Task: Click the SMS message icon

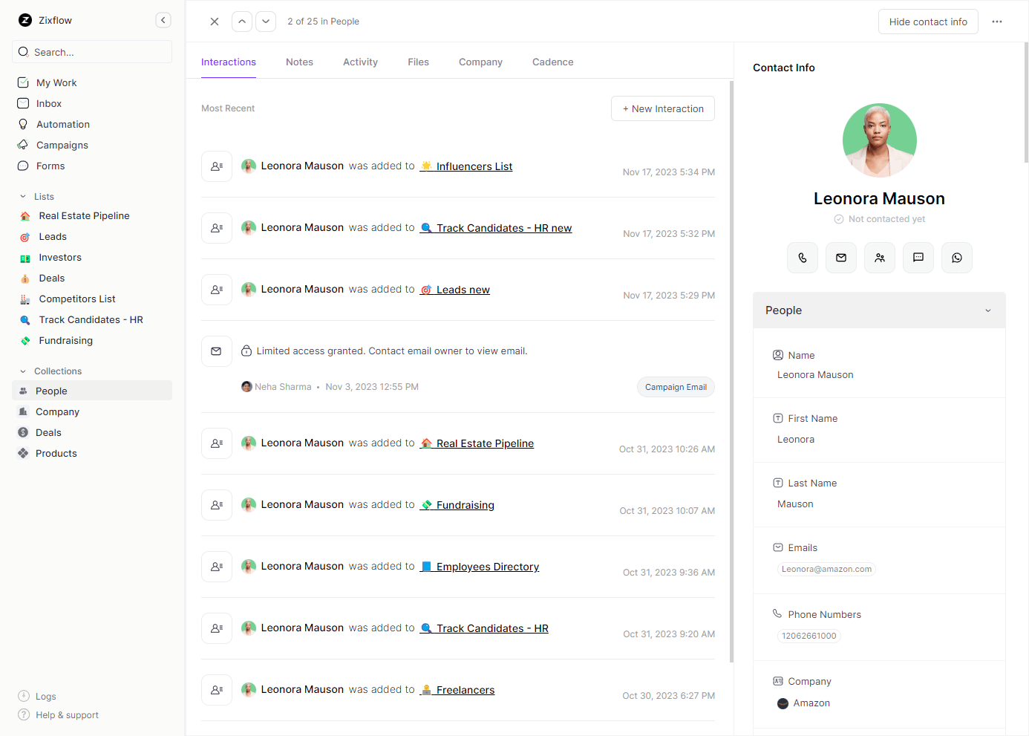Action: pyautogui.click(x=918, y=258)
